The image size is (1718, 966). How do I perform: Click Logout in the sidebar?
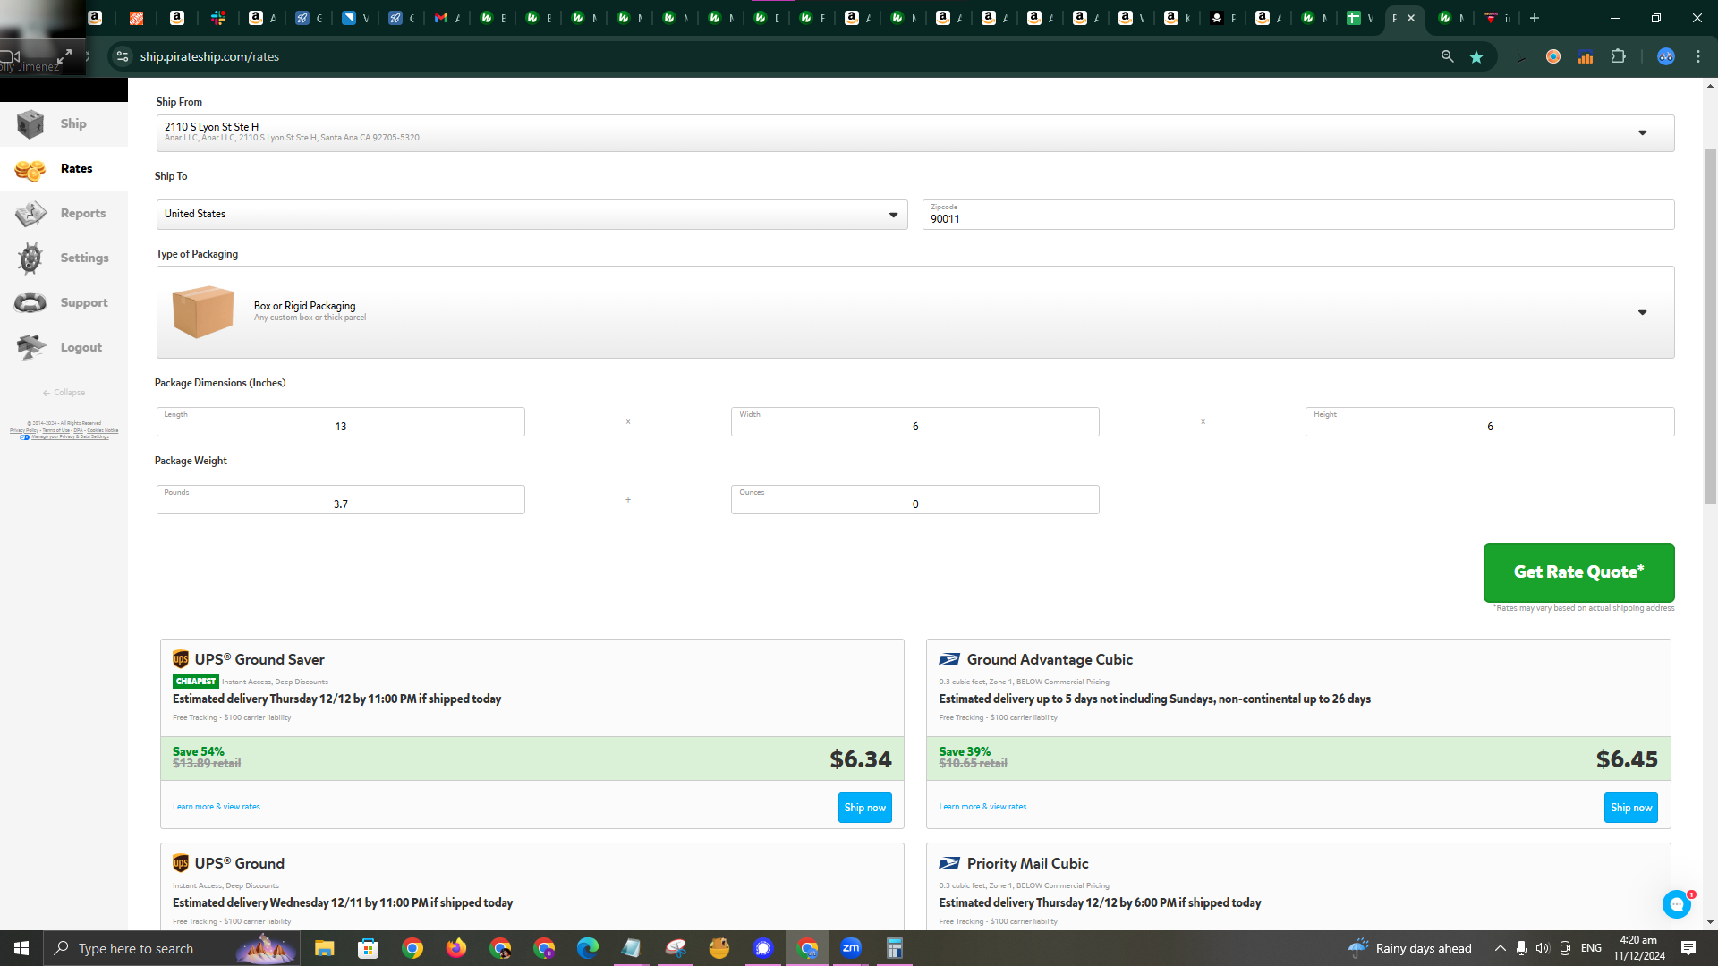pyautogui.click(x=64, y=348)
